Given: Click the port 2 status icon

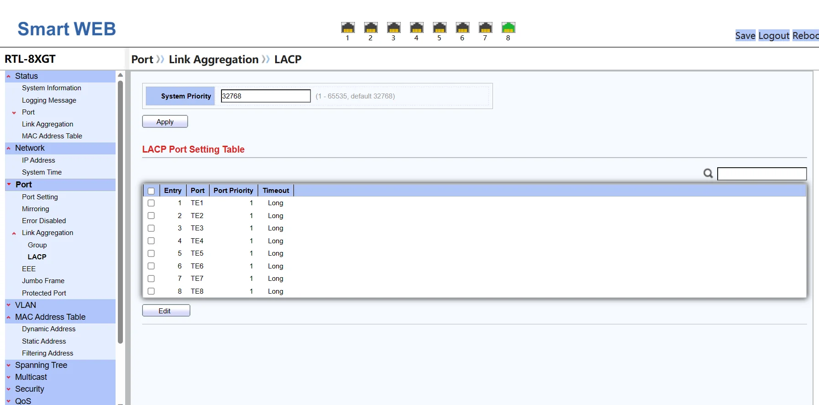Looking at the screenshot, I should pos(371,28).
